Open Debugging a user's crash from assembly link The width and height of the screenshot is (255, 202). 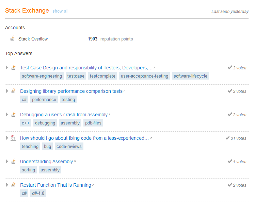coord(64,115)
